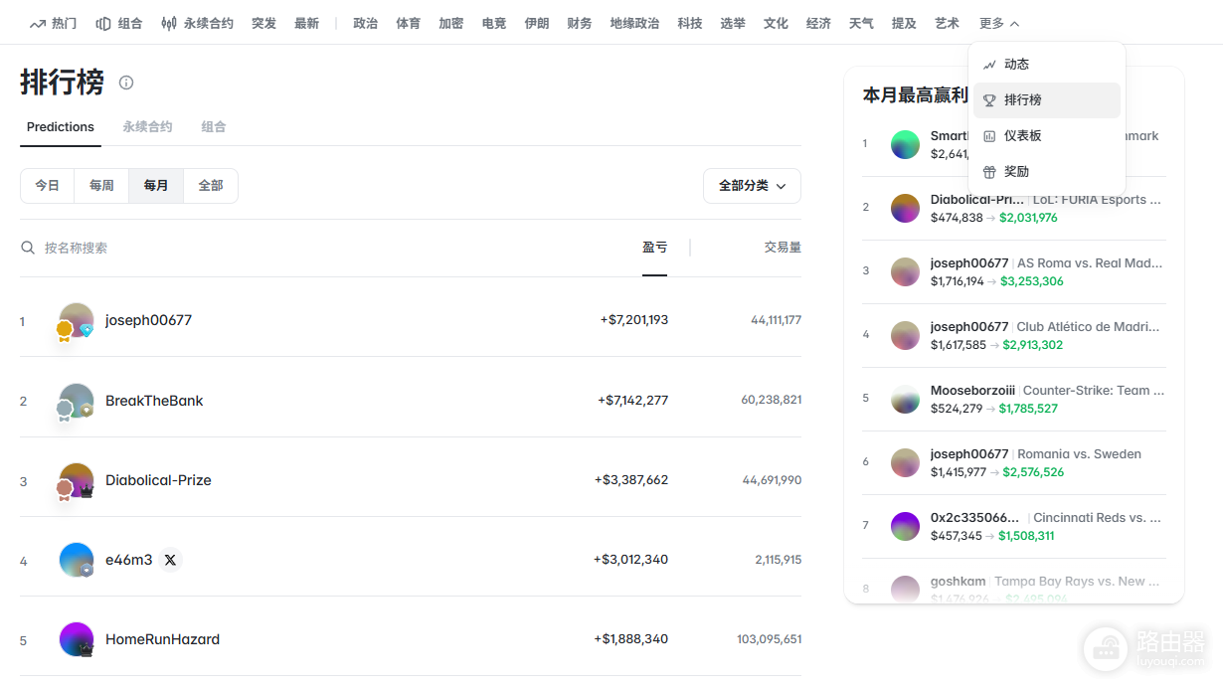Click the 动态 activity icon in dropdown
This screenshot has height=689, width=1223.
tap(989, 65)
